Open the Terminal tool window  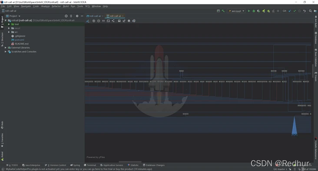click(90, 165)
